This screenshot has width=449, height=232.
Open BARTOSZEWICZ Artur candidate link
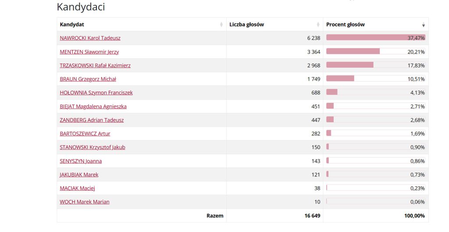click(x=85, y=134)
